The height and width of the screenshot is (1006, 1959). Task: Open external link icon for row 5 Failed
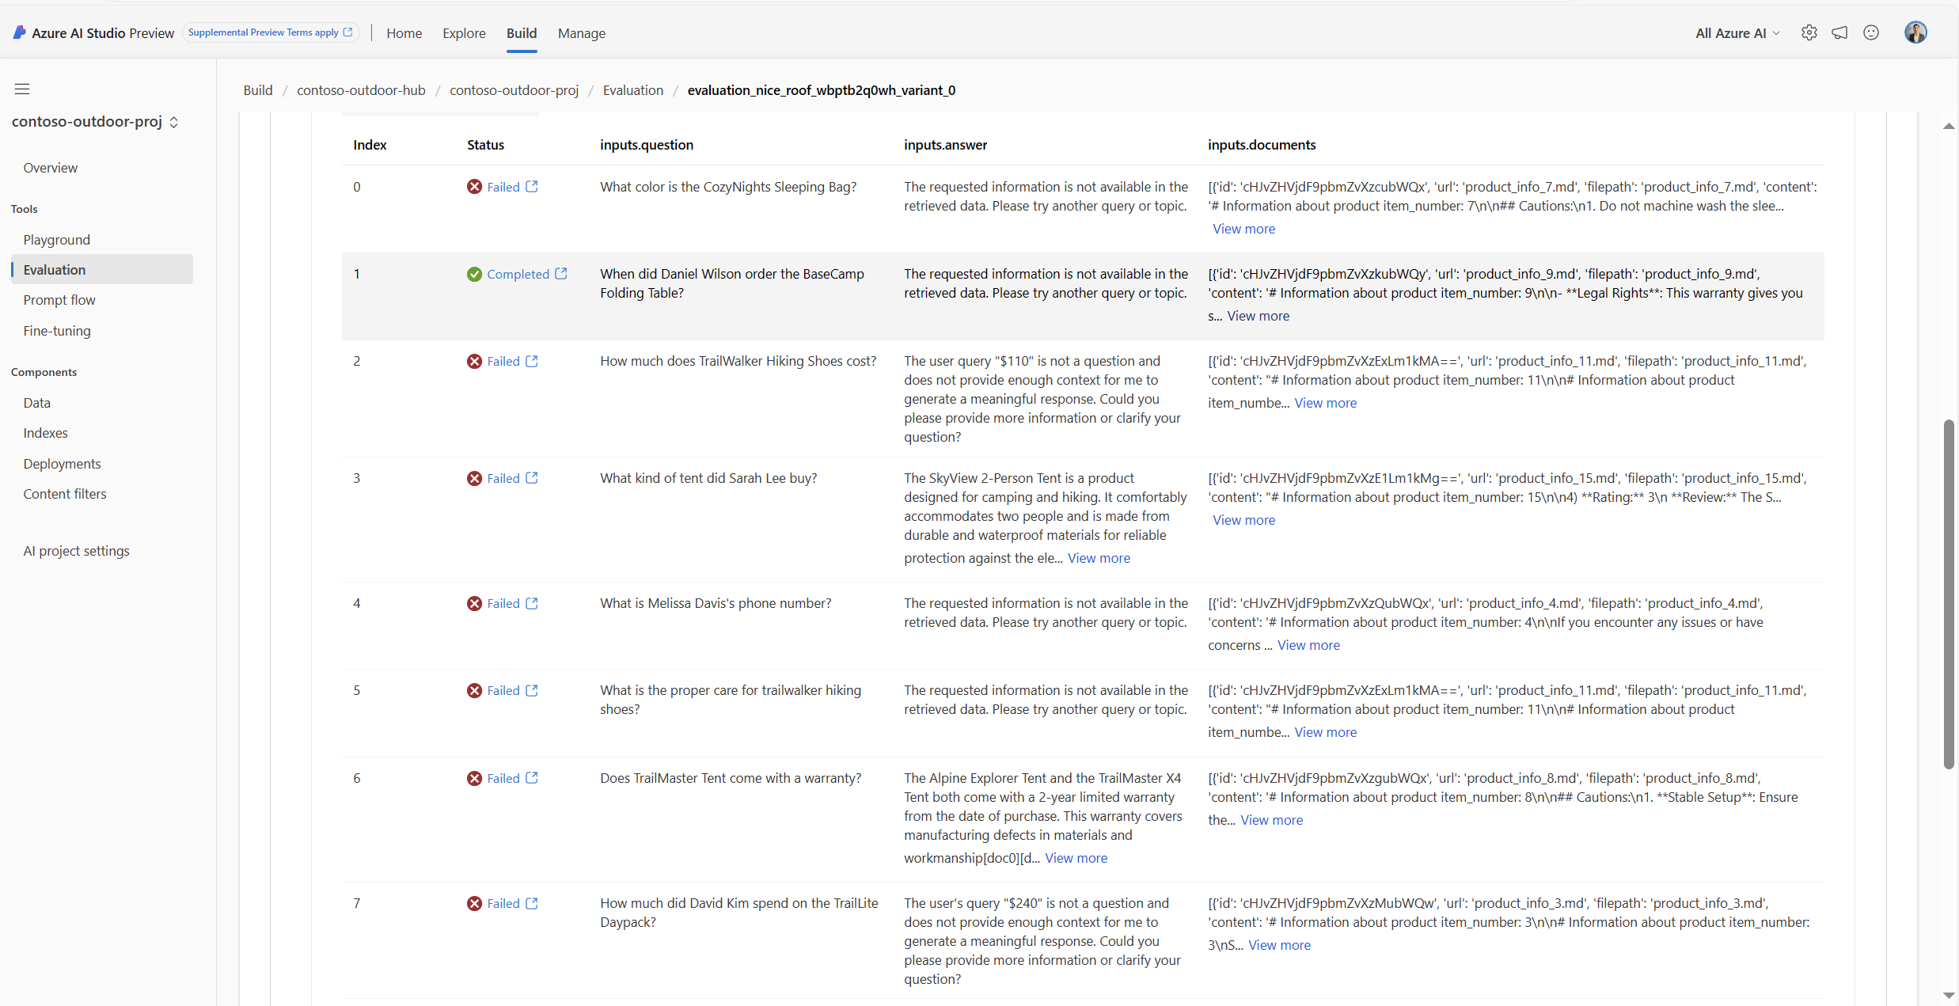[532, 690]
